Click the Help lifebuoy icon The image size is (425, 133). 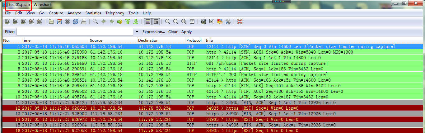coord(240,21)
